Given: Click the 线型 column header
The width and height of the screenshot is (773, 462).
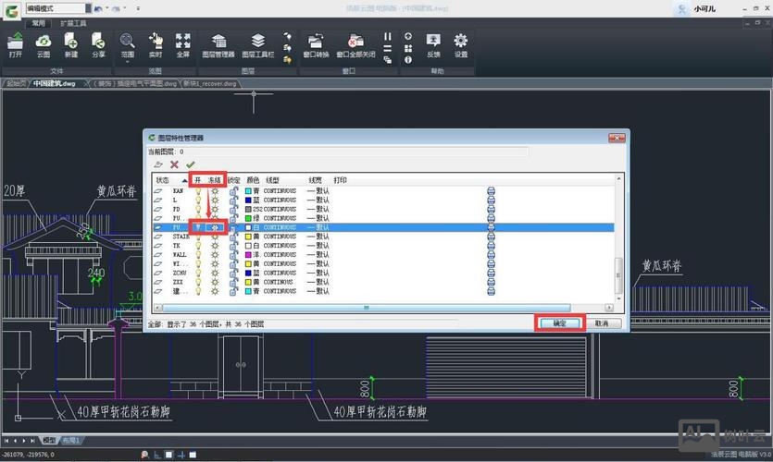Looking at the screenshot, I should (x=272, y=180).
